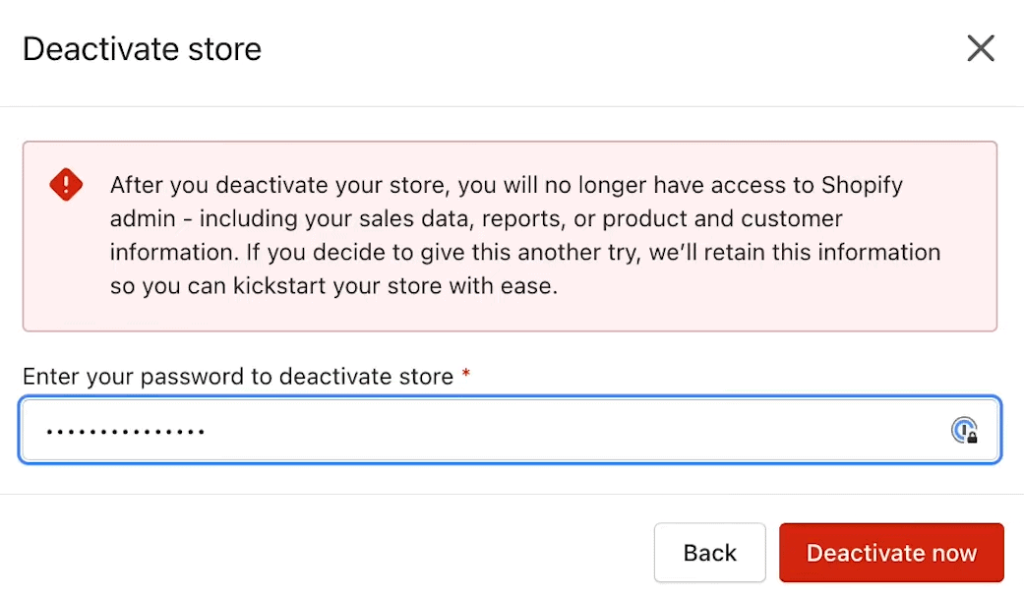Click the Deactivate store heading
This screenshot has width=1024, height=597.
coord(143,49)
